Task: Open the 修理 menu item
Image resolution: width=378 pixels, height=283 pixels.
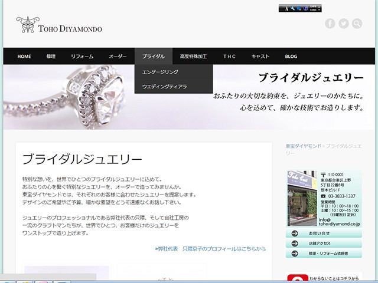Action: click(51, 57)
